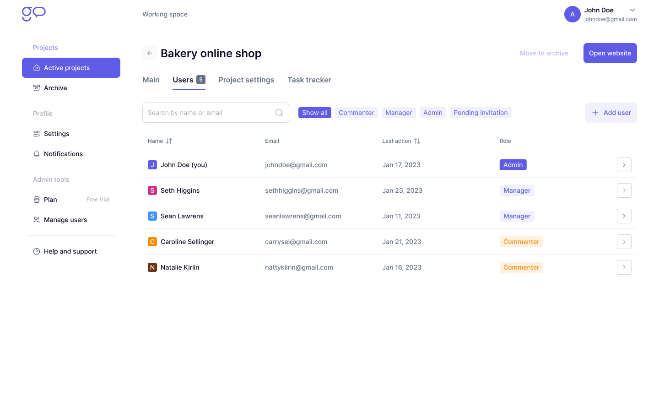Open Natalie Kirlin's row chevron
Viewport: 659px width, 412px height.
[x=624, y=267]
